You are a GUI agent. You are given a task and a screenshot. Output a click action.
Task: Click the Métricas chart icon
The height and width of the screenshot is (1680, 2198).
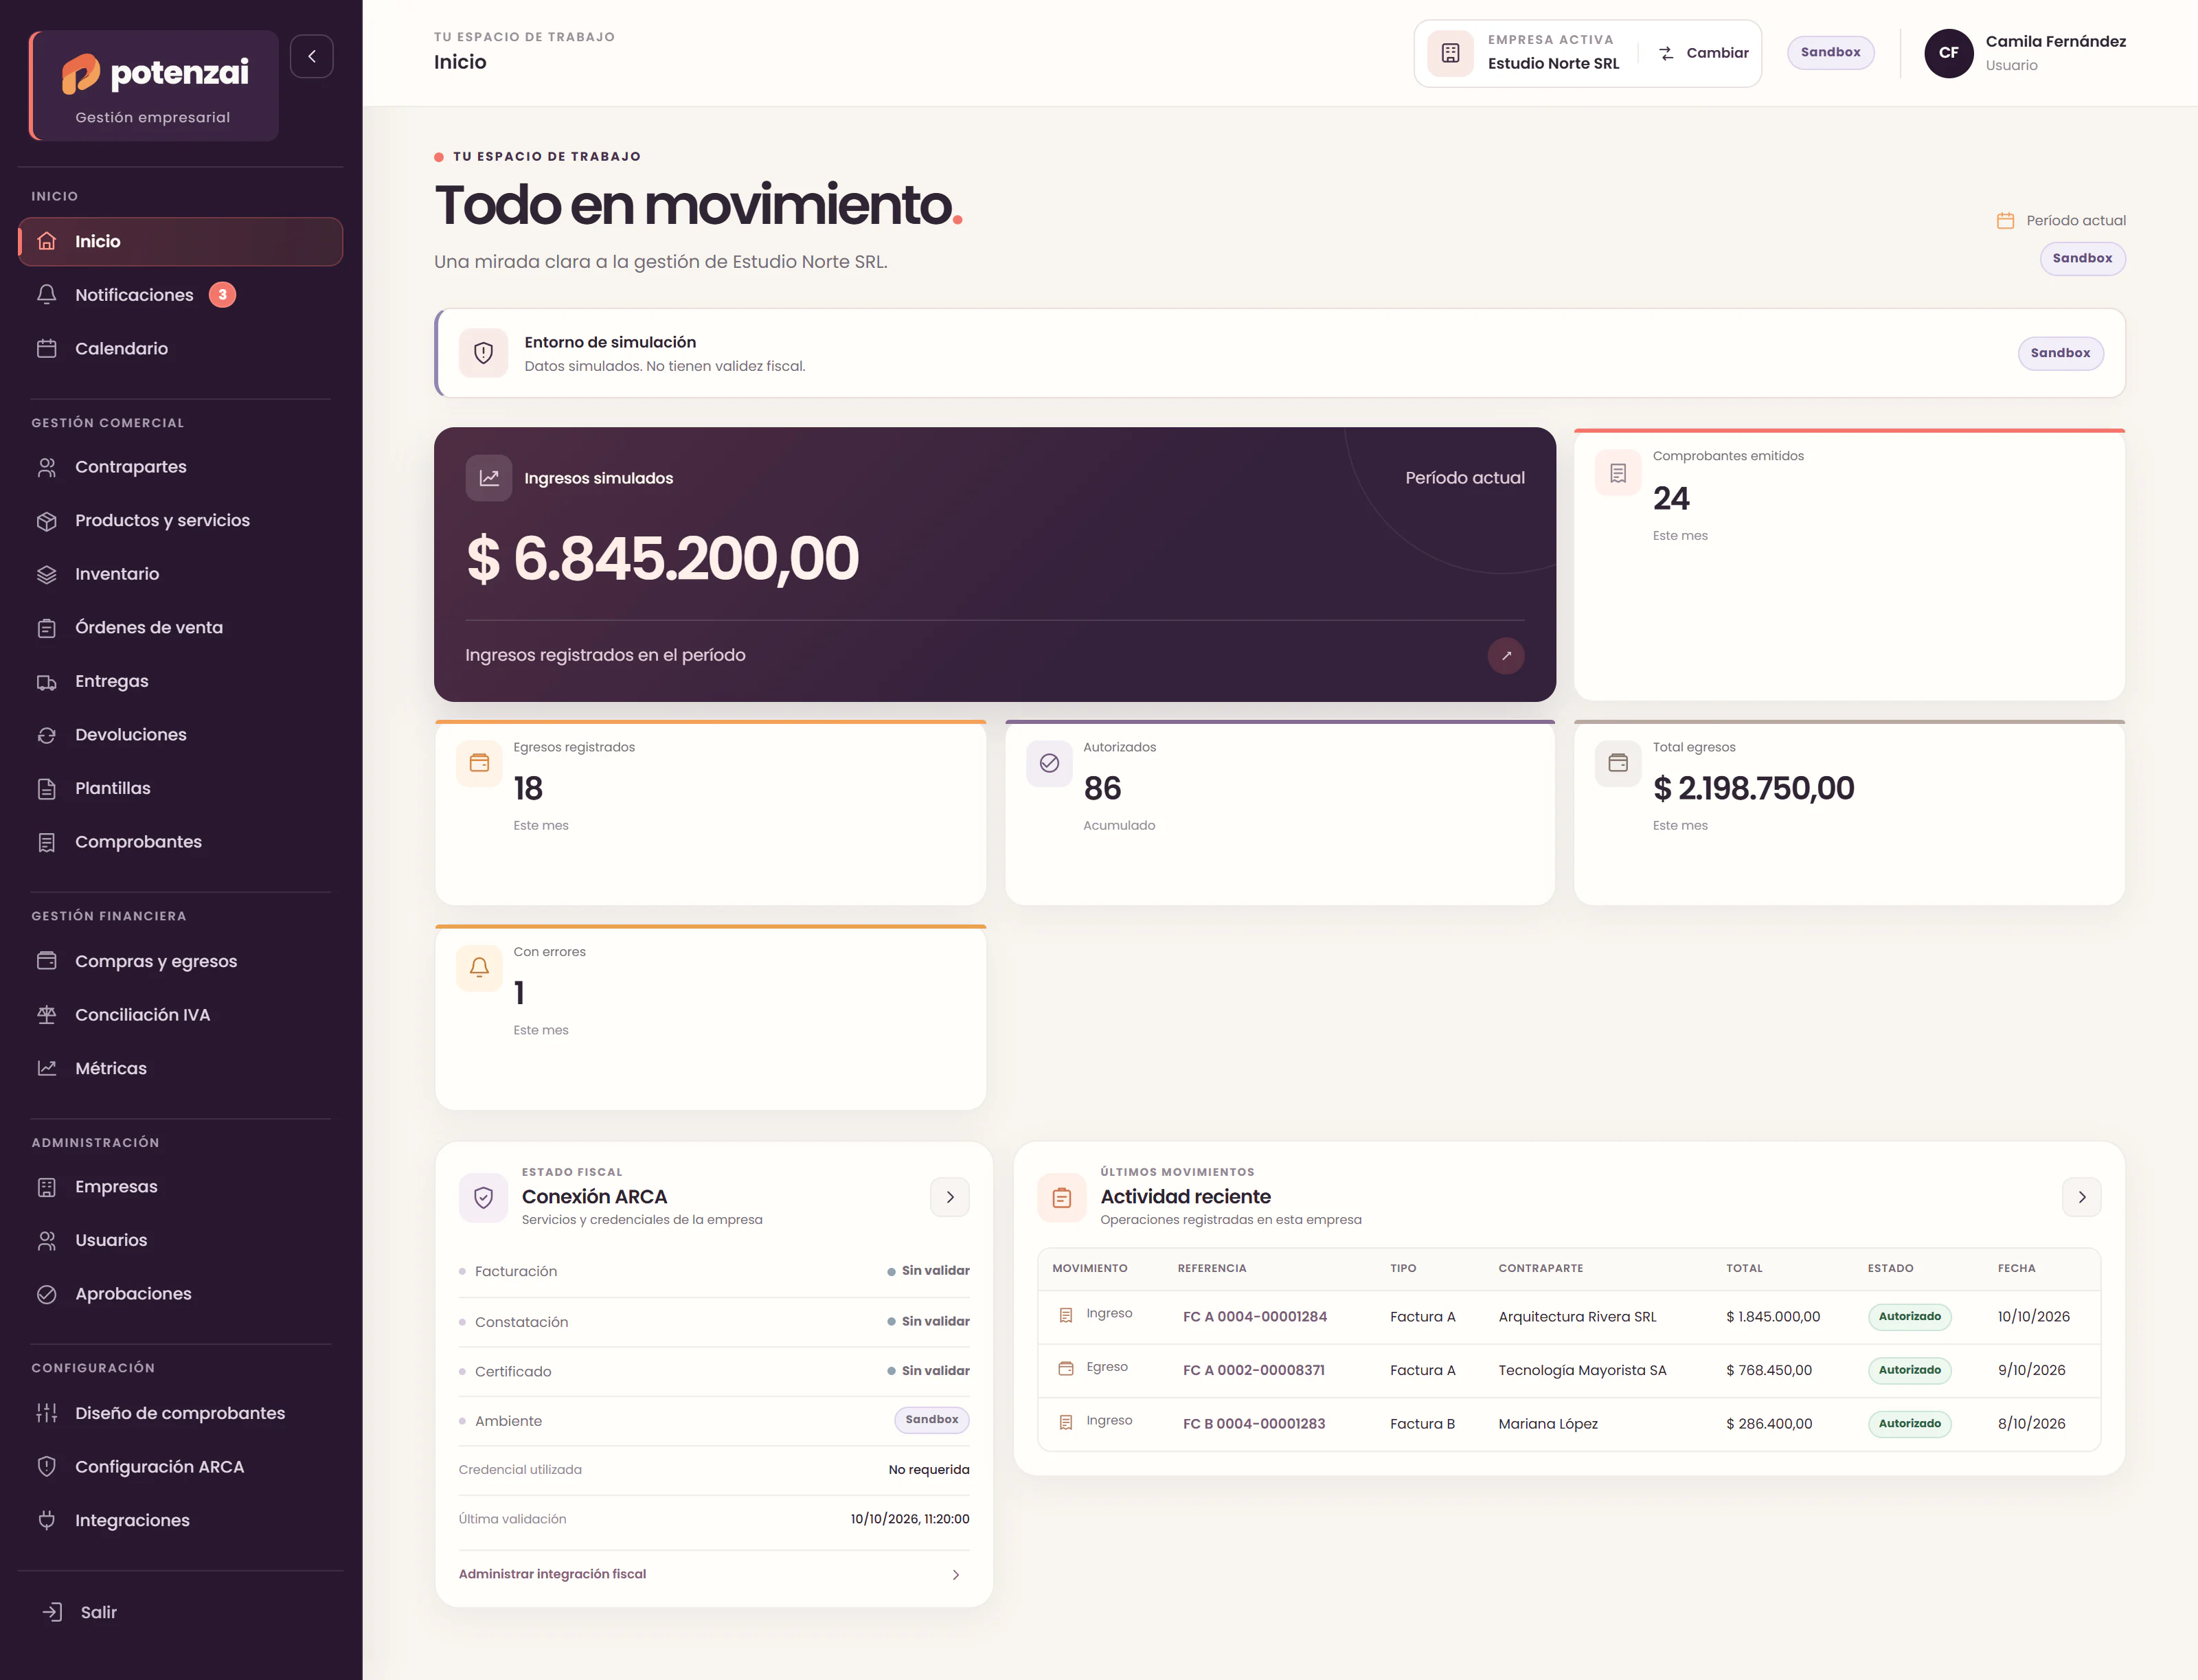(x=47, y=1068)
